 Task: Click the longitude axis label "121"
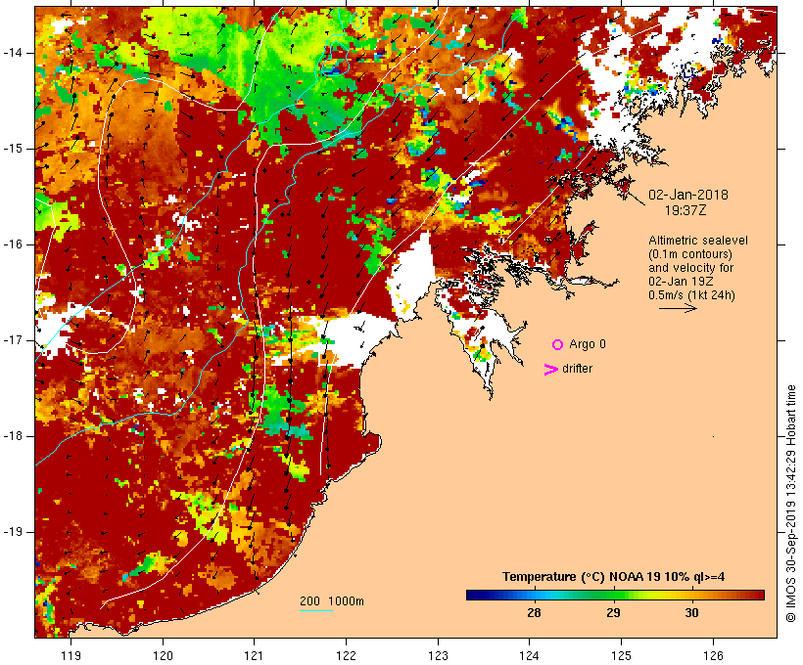pyautogui.click(x=254, y=655)
